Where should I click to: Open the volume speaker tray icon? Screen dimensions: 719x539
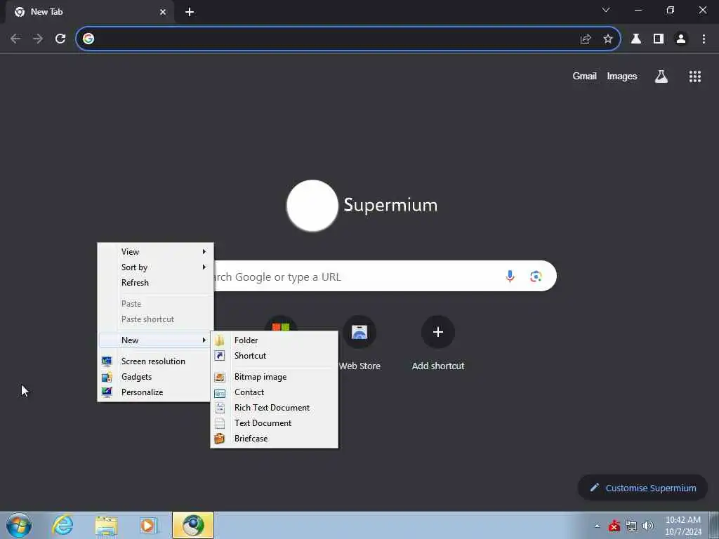[647, 526]
